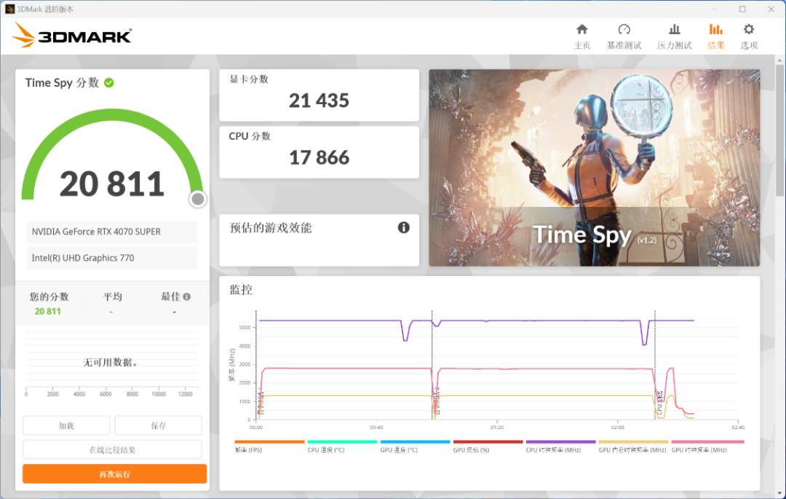
Task: Click the 3DMark app icon in title bar
Action: (9, 9)
